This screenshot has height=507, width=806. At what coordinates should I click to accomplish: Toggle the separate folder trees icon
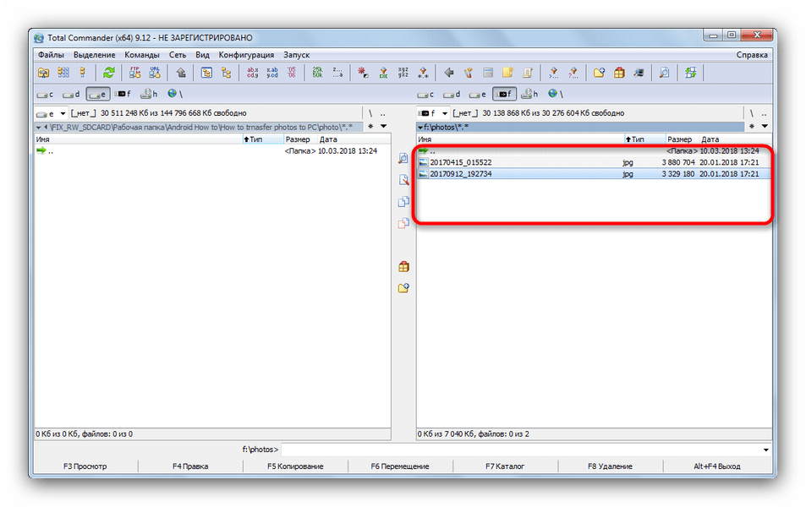226,73
